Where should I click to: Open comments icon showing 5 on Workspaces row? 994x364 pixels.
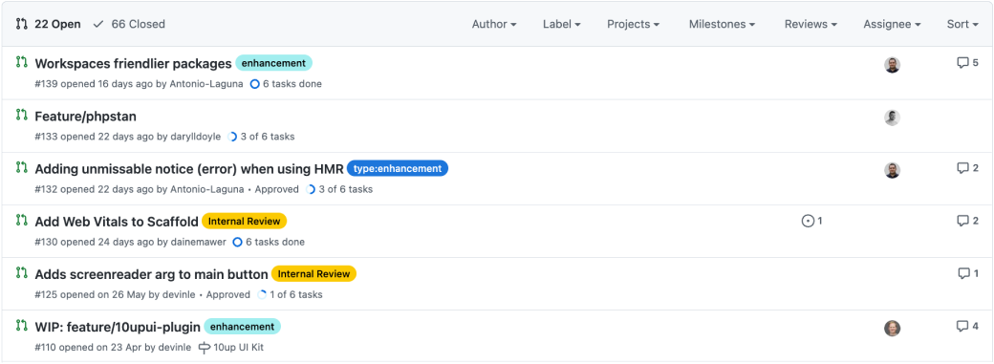pos(967,63)
